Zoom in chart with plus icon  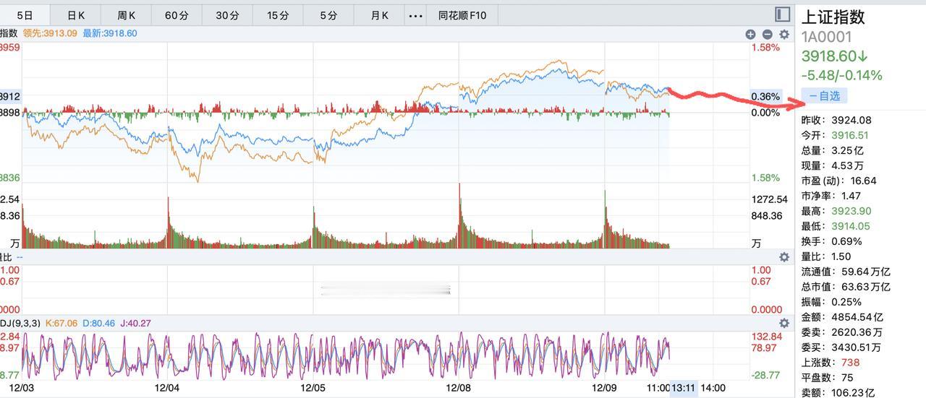pos(751,34)
